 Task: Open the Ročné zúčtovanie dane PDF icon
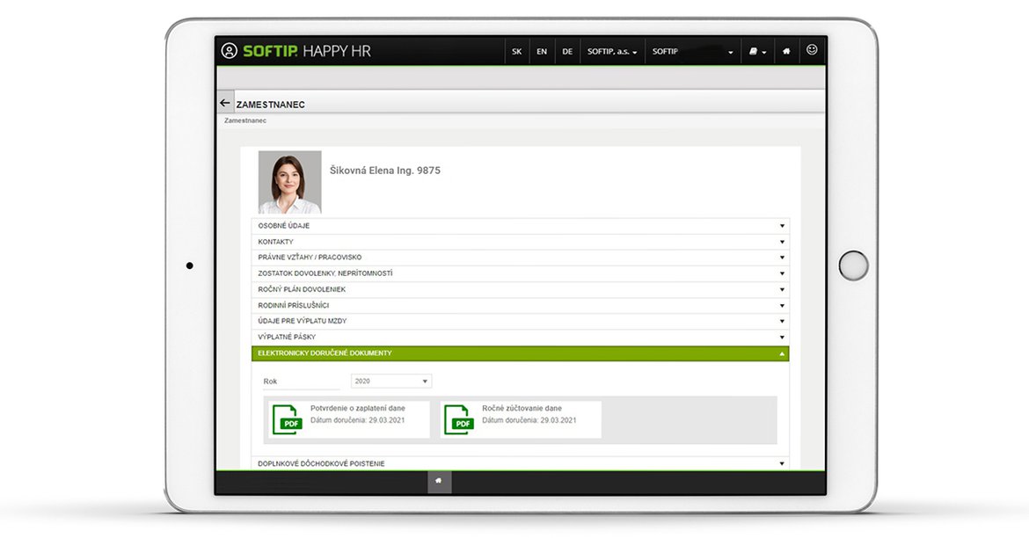458,419
